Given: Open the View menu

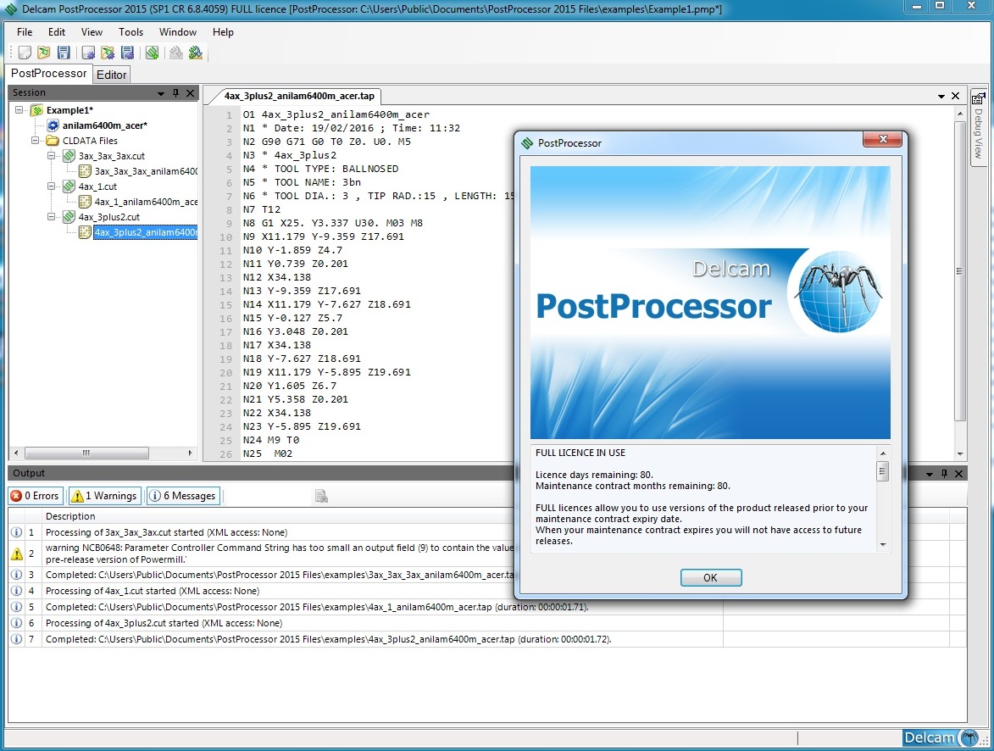Looking at the screenshot, I should 92,31.
